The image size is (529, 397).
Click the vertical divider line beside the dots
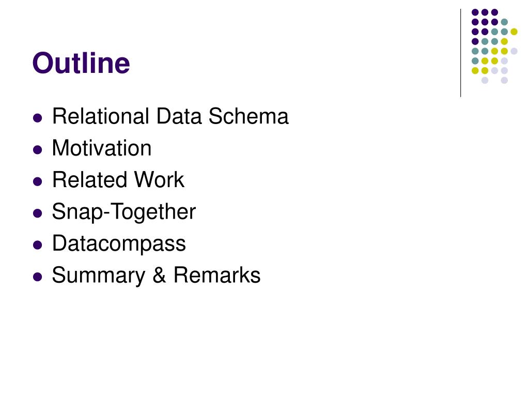pos(460,53)
